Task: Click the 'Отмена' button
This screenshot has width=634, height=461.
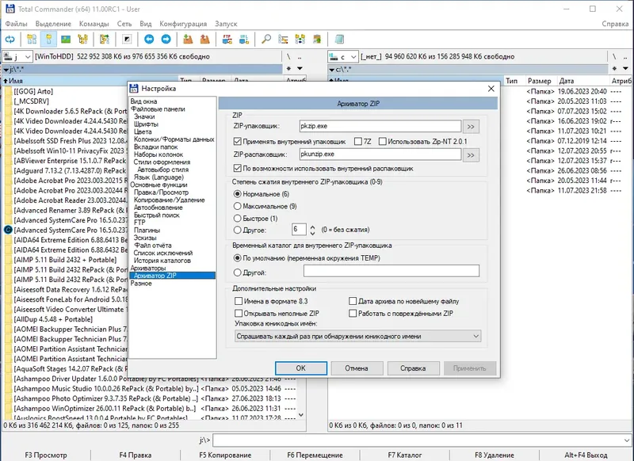Action: (x=356, y=368)
